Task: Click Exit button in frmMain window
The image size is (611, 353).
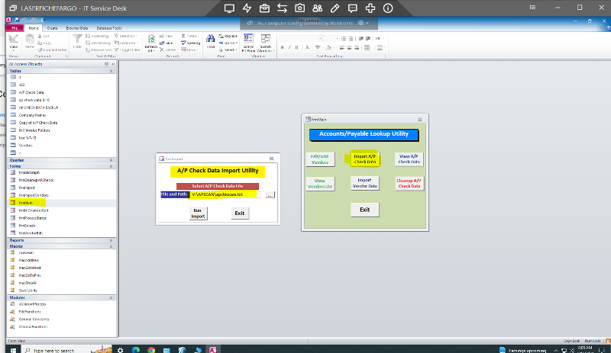Action: coord(365,210)
